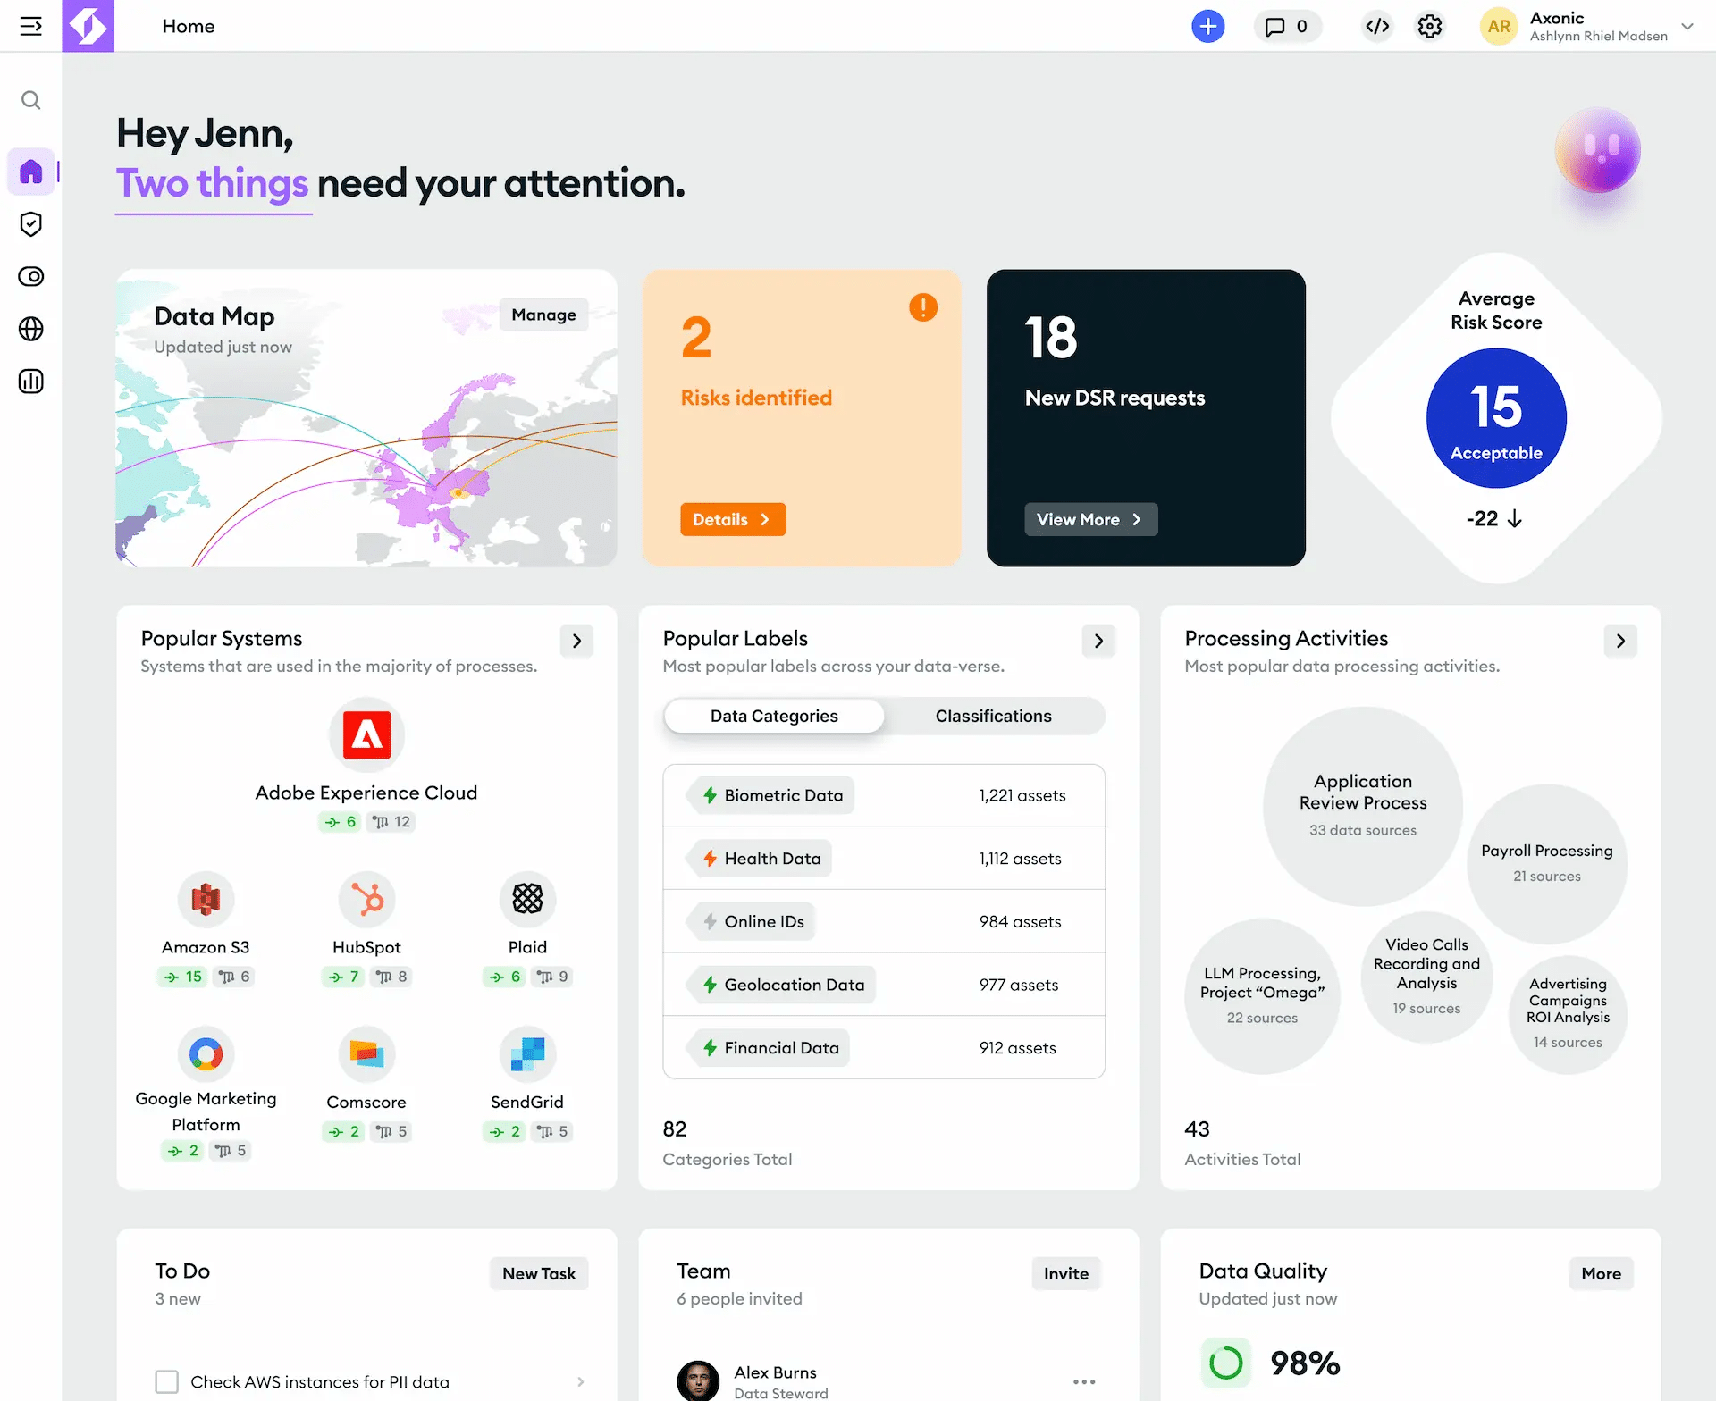The height and width of the screenshot is (1401, 1716).
Task: Open the developer code tools from top bar
Action: pyautogui.click(x=1377, y=26)
